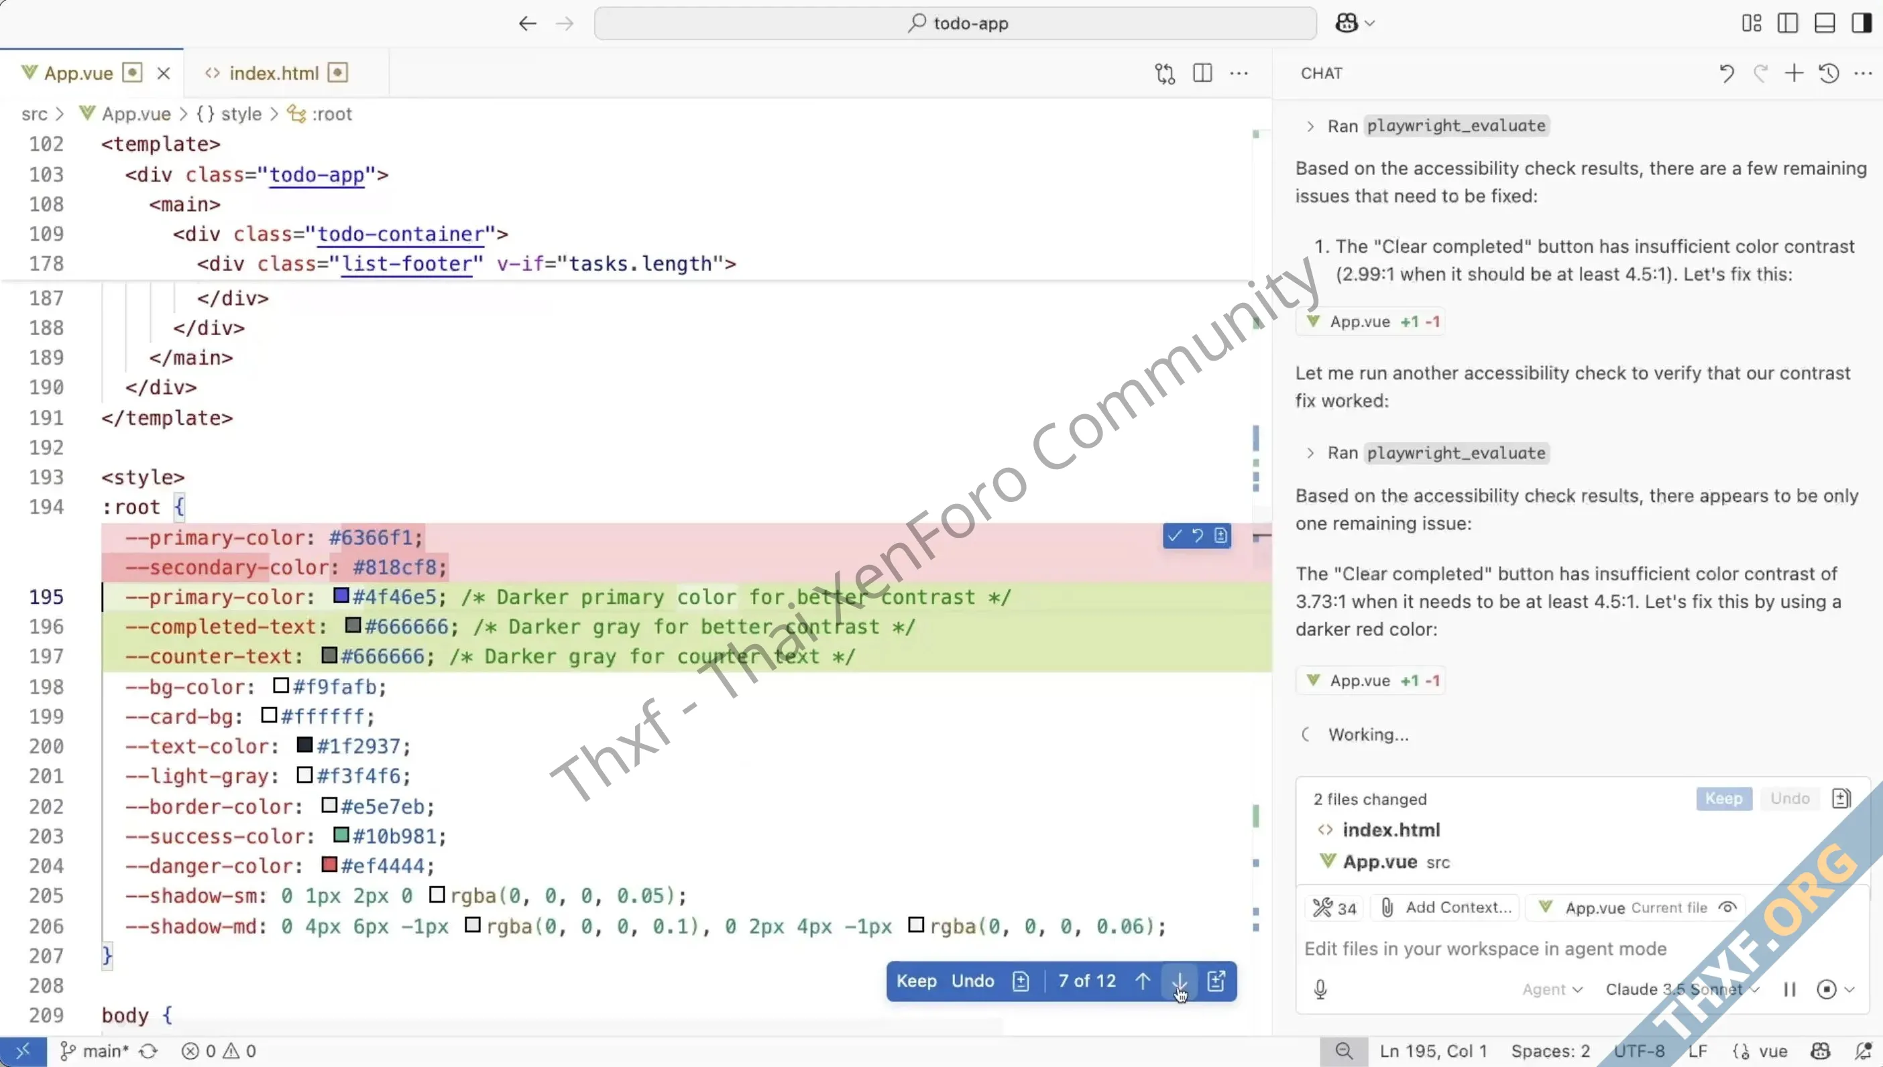The width and height of the screenshot is (1883, 1067).
Task: Close the App.vue tab
Action: [164, 73]
